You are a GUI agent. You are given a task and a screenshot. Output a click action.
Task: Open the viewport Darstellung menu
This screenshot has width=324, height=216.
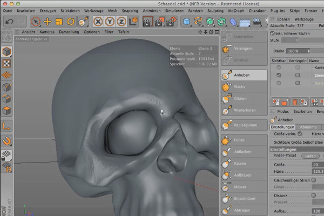(69, 32)
